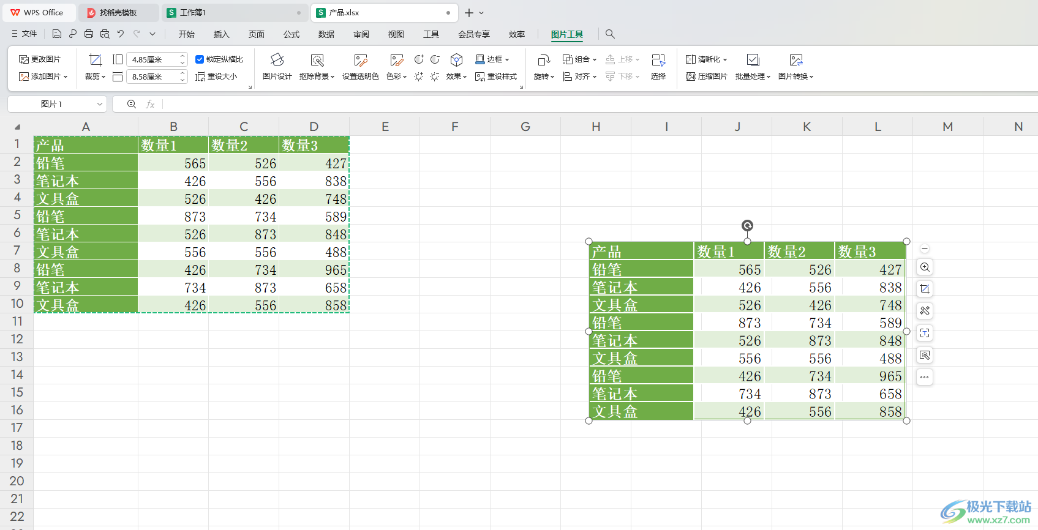Click the rotation handle above the picture
Image resolution: width=1038 pixels, height=530 pixels.
(x=747, y=226)
